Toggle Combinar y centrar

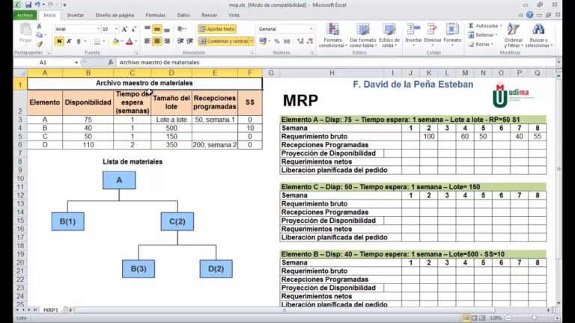[225, 42]
